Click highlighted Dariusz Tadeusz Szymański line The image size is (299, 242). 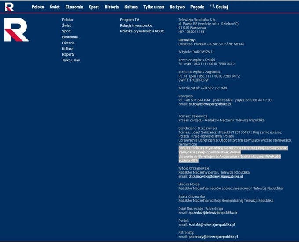(233, 148)
